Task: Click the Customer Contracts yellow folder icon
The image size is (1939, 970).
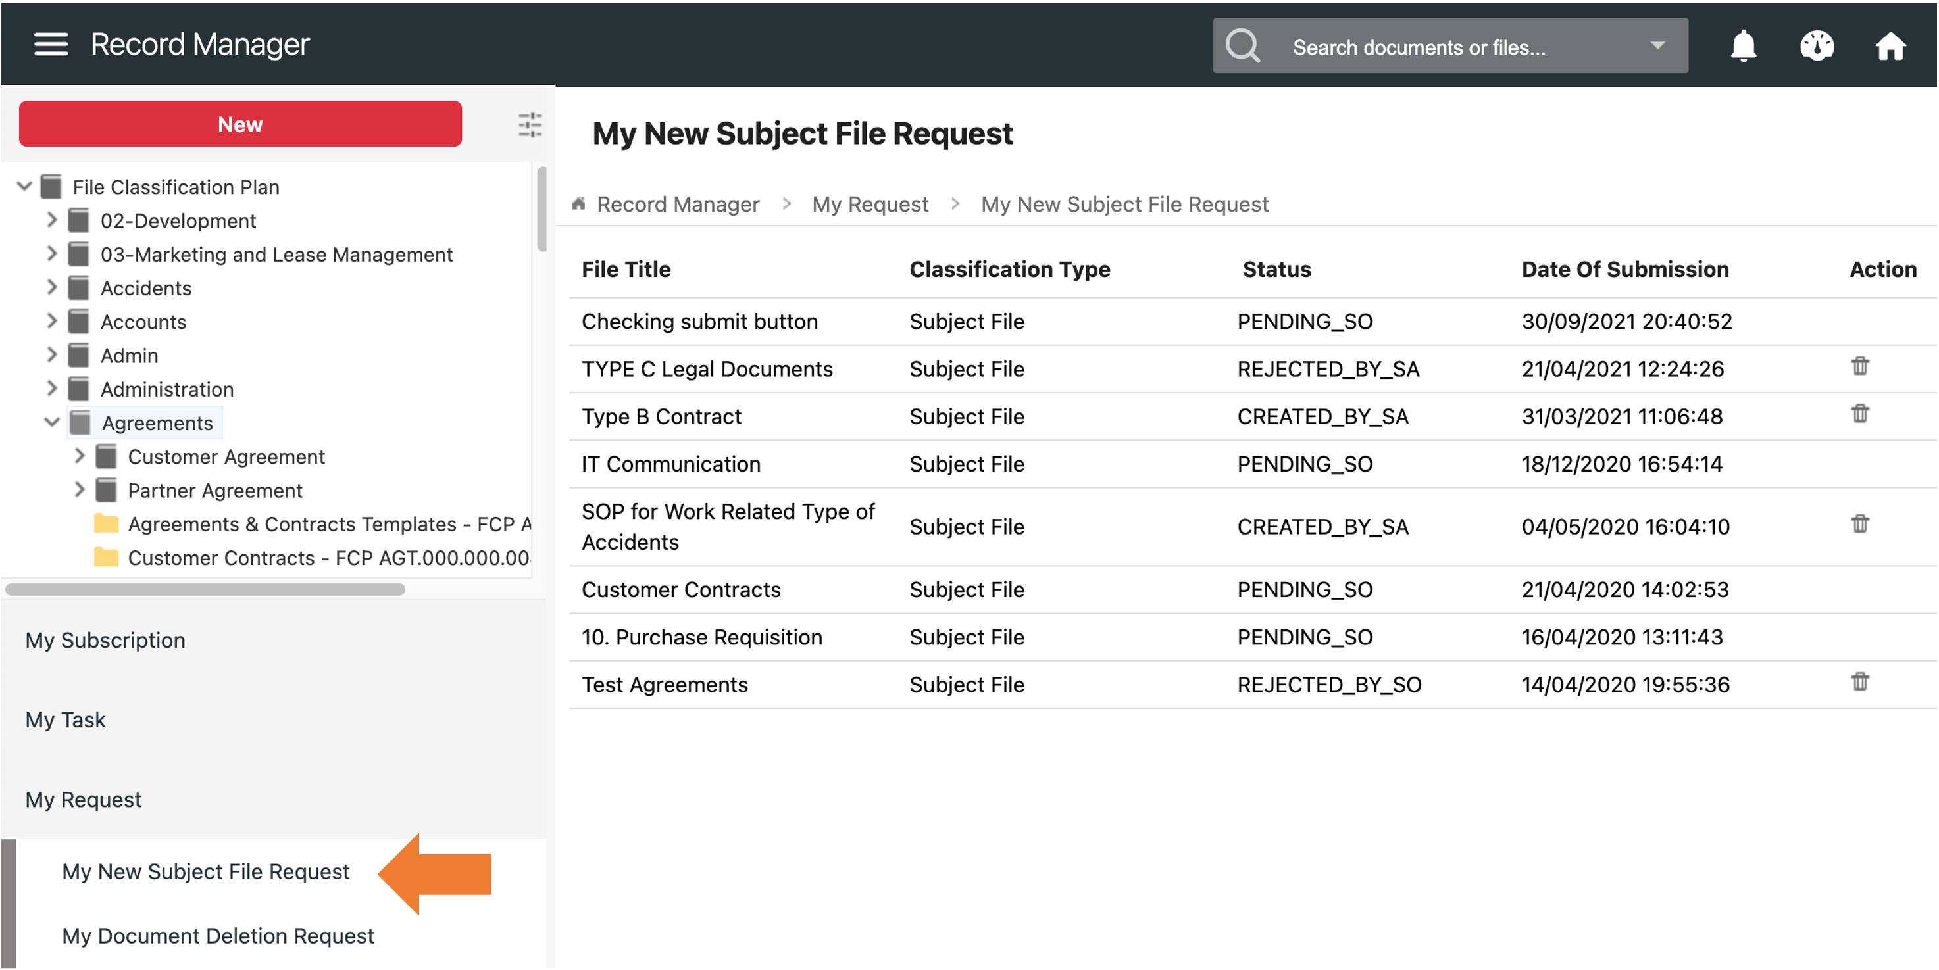Action: [106, 558]
